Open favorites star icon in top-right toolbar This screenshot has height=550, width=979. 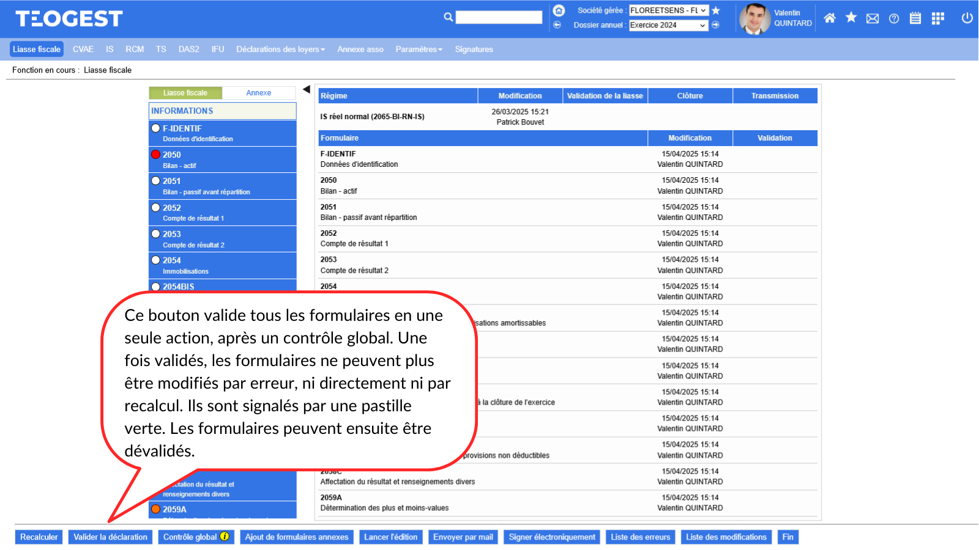tap(851, 18)
